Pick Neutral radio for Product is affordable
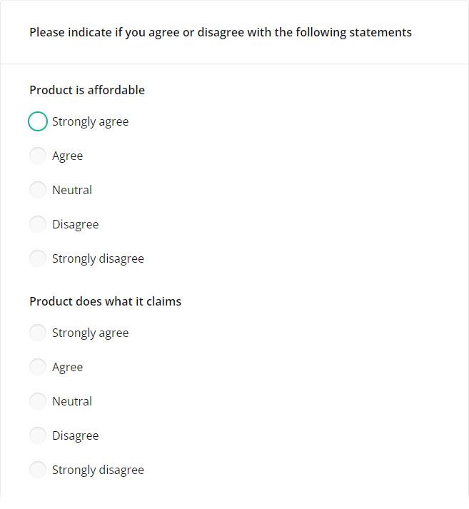469x509 pixels. pyautogui.click(x=38, y=190)
